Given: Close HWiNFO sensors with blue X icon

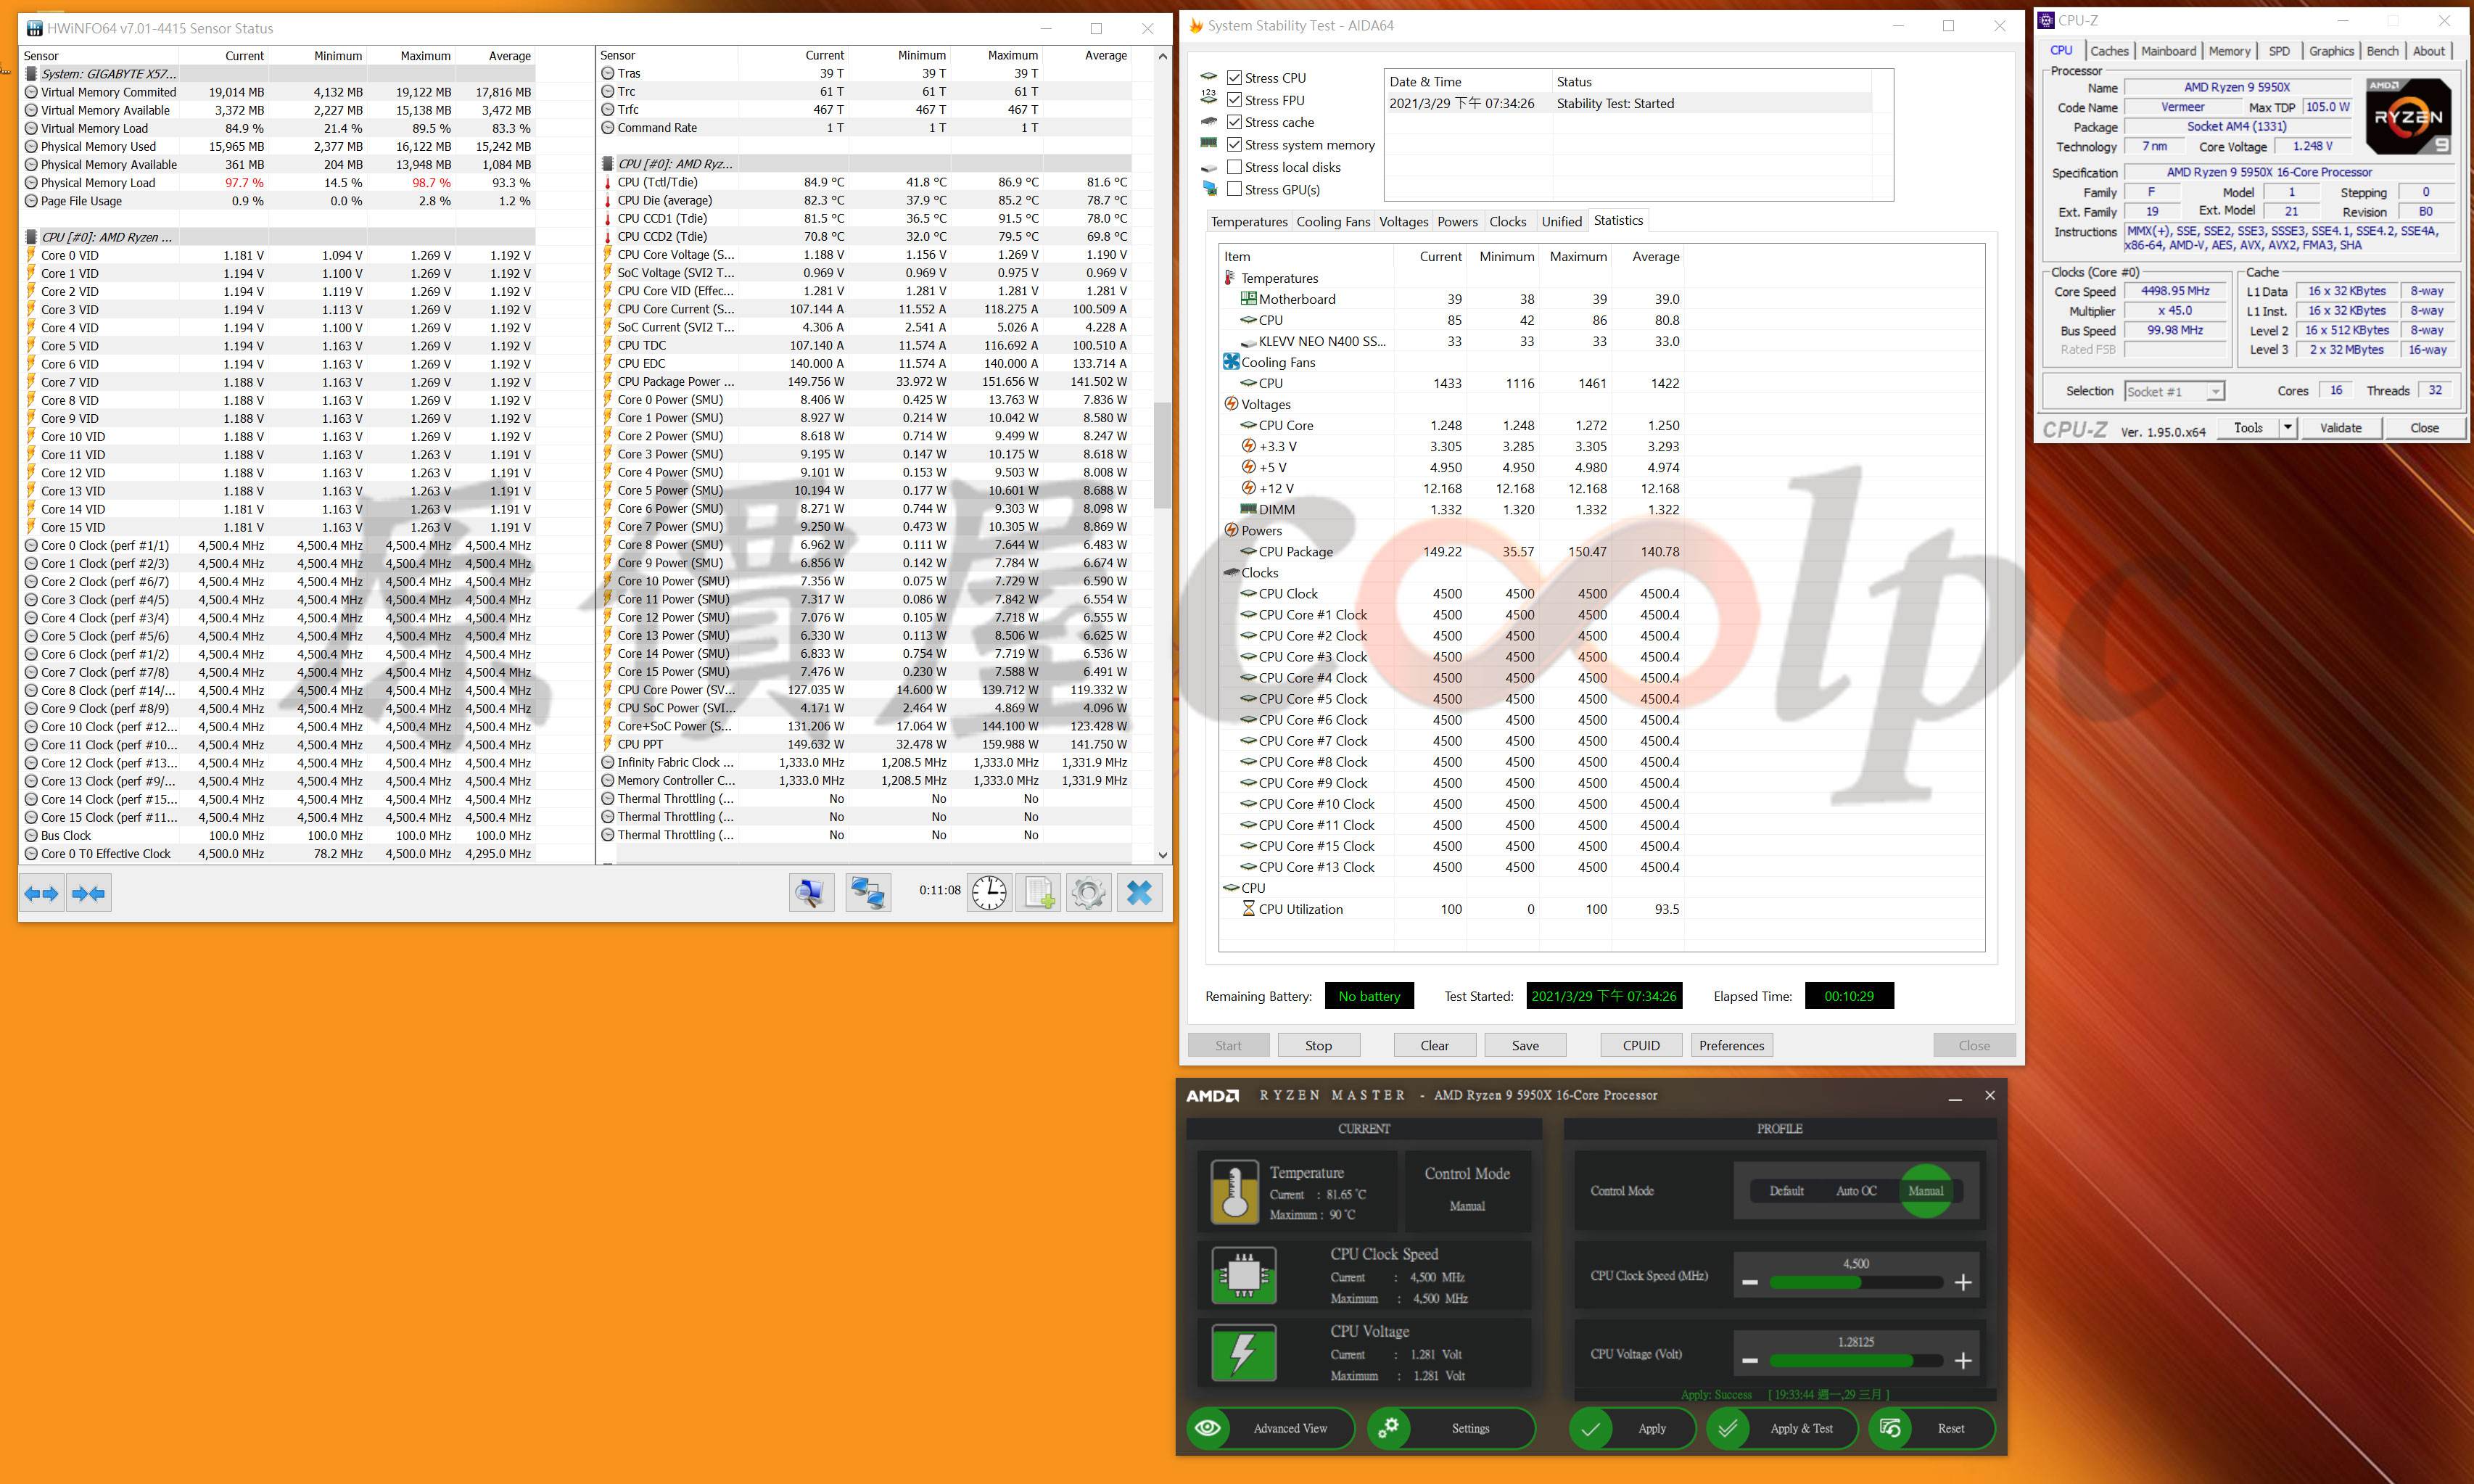Looking at the screenshot, I should 1139,893.
